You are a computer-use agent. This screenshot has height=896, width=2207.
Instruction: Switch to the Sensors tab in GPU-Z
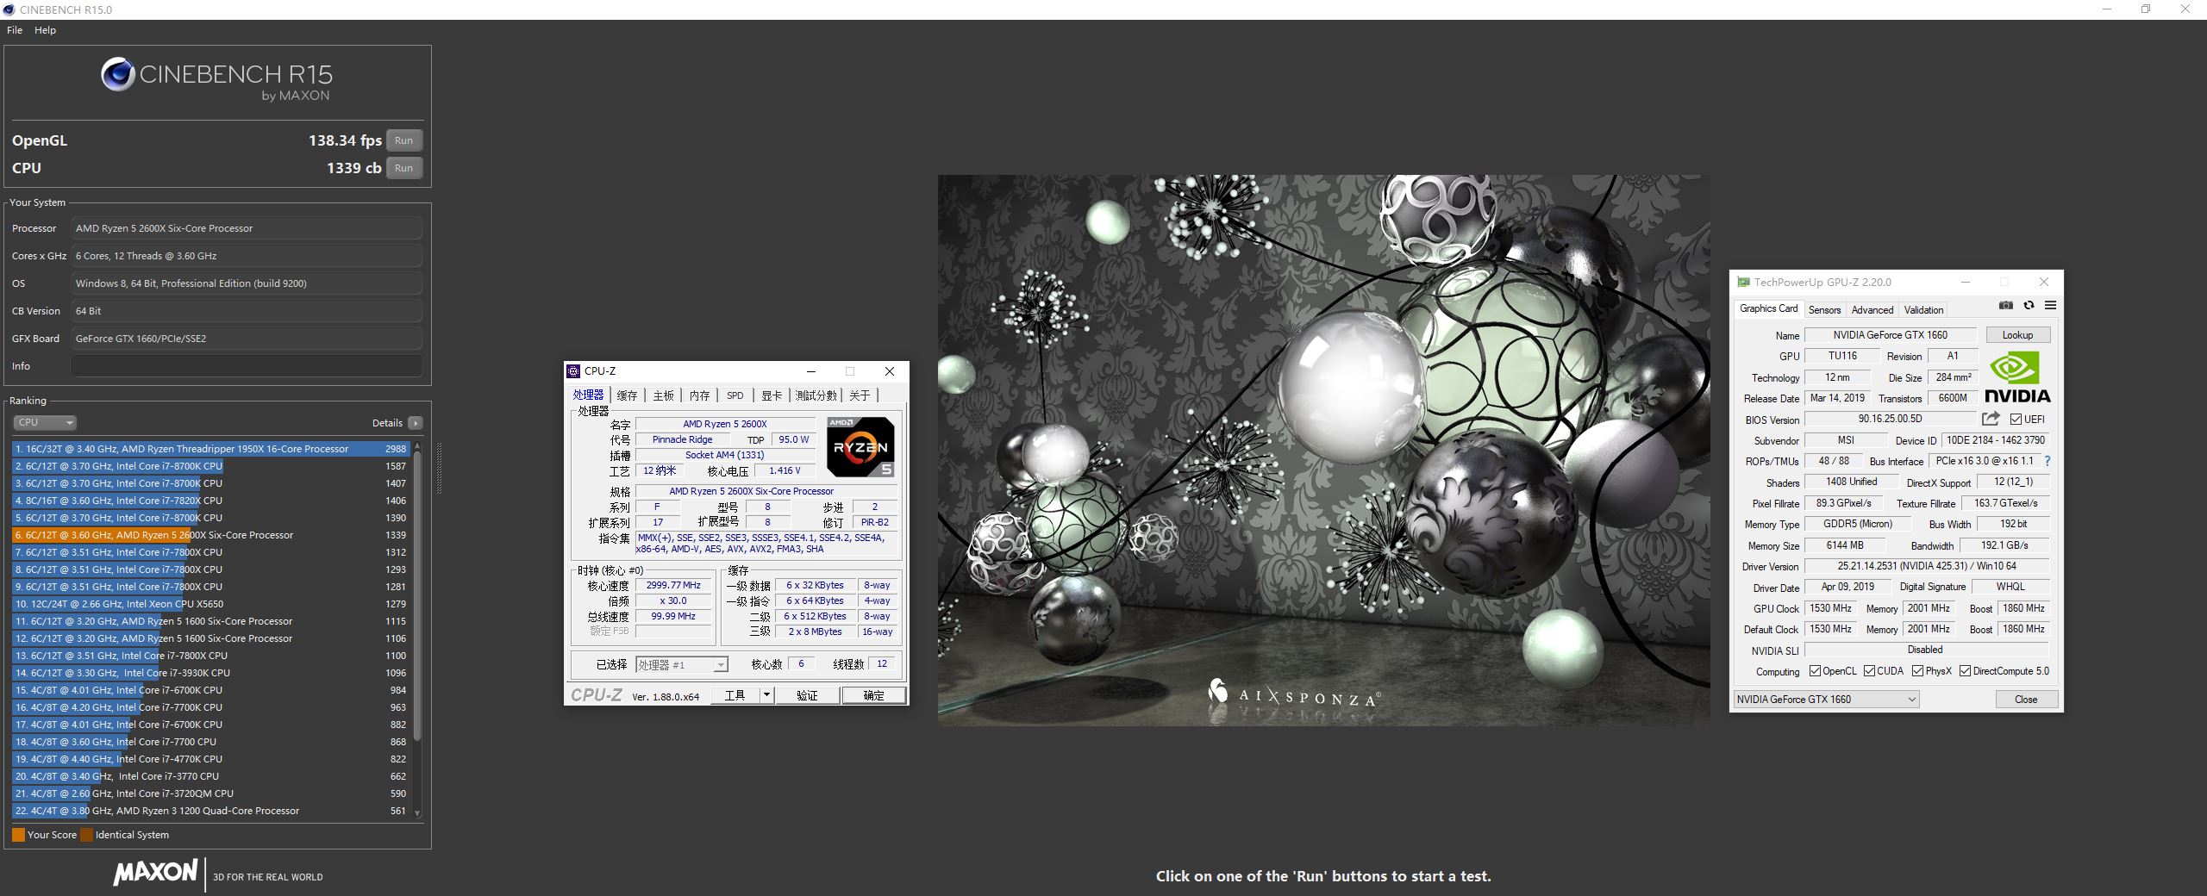pos(1824,310)
